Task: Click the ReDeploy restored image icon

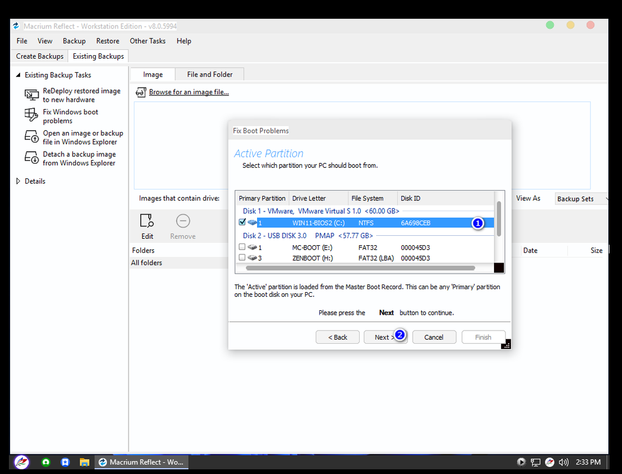Action: tap(32, 95)
